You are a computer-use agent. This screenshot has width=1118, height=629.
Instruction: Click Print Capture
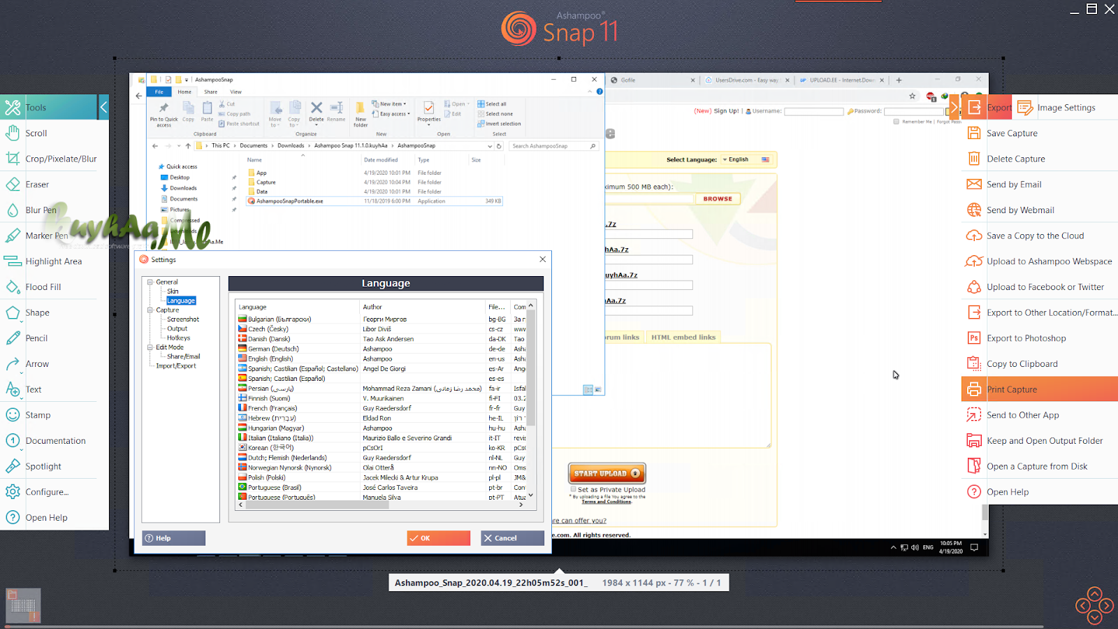click(1040, 389)
